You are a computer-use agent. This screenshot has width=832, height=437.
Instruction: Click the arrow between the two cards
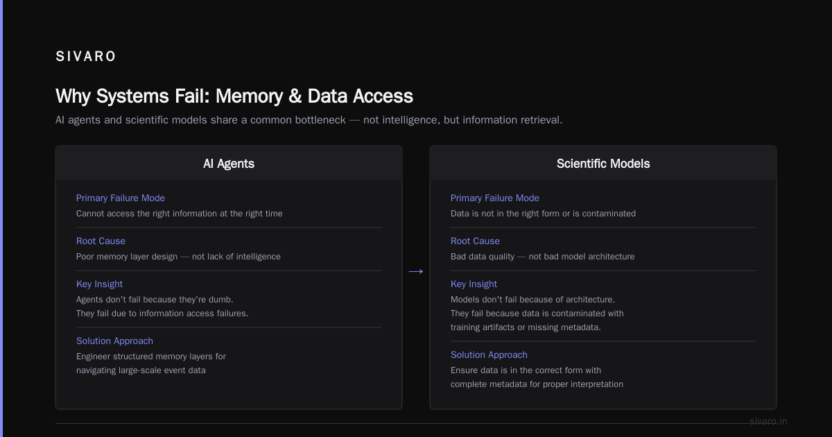pyautogui.click(x=416, y=271)
